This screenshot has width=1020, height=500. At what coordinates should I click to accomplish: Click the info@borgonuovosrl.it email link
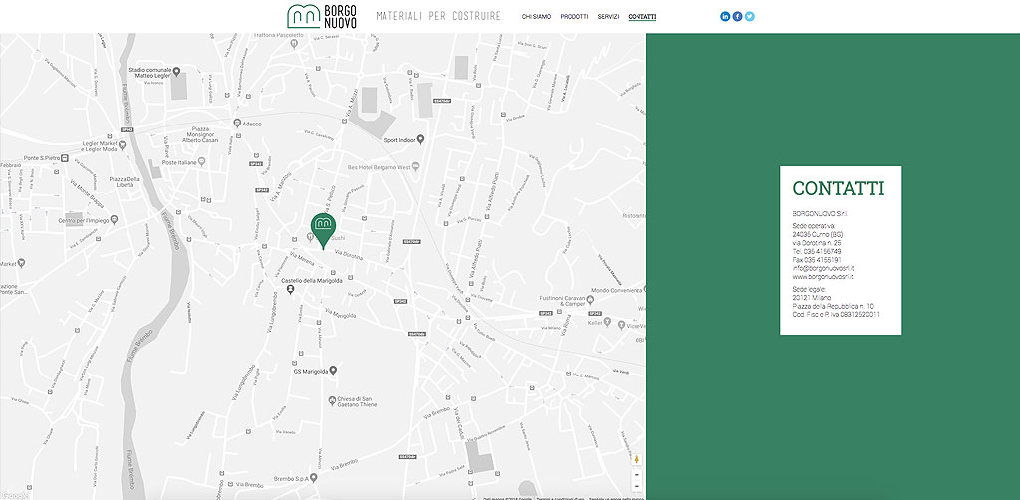pyautogui.click(x=823, y=268)
